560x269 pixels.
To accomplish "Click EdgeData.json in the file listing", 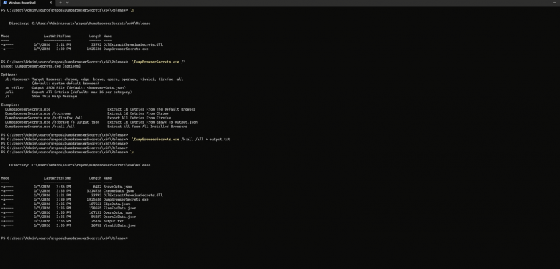I will [117, 204].
